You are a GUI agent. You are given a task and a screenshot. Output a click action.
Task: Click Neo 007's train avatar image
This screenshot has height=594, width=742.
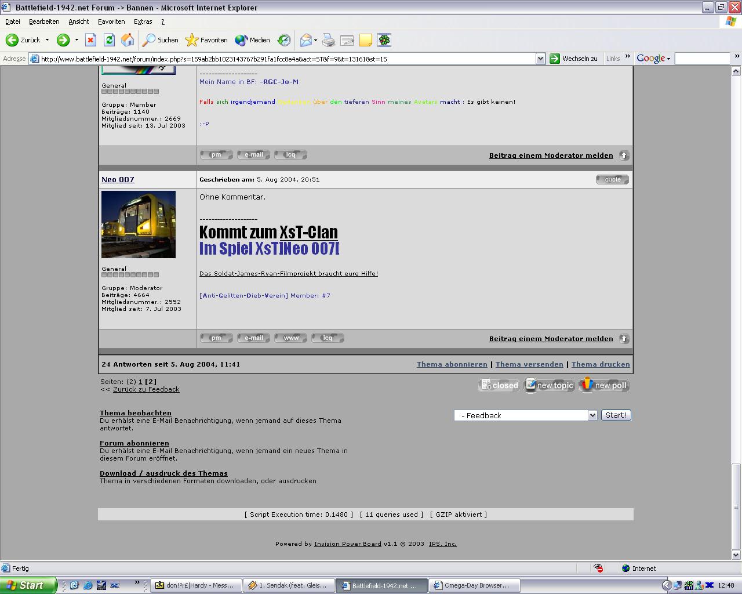[x=139, y=224]
